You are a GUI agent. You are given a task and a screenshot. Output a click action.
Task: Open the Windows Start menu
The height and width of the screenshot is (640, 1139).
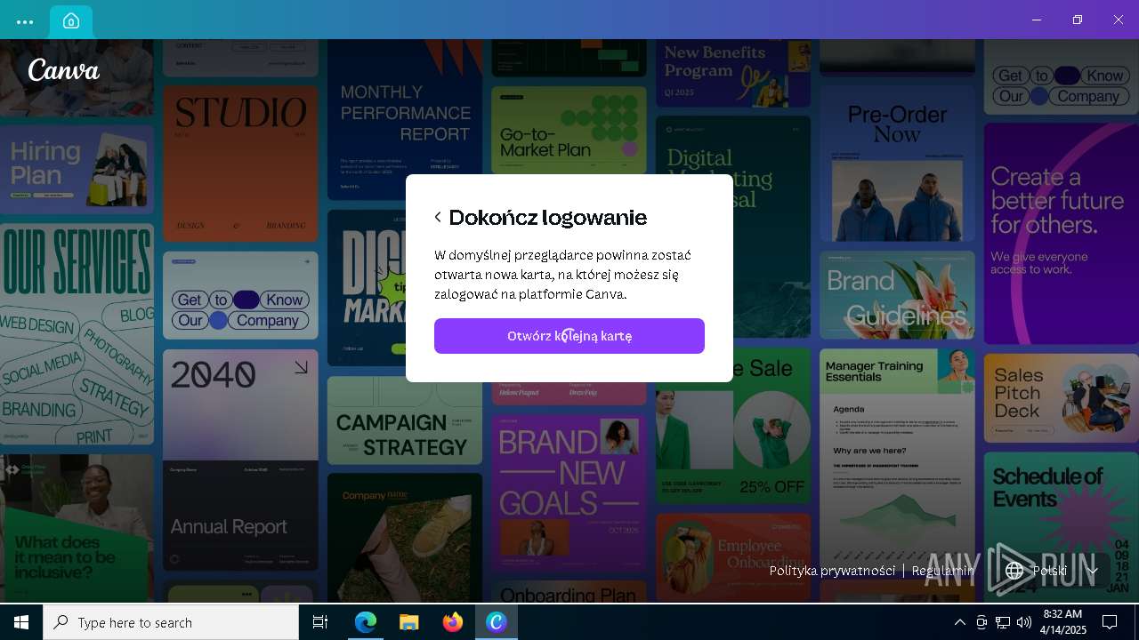(21, 622)
